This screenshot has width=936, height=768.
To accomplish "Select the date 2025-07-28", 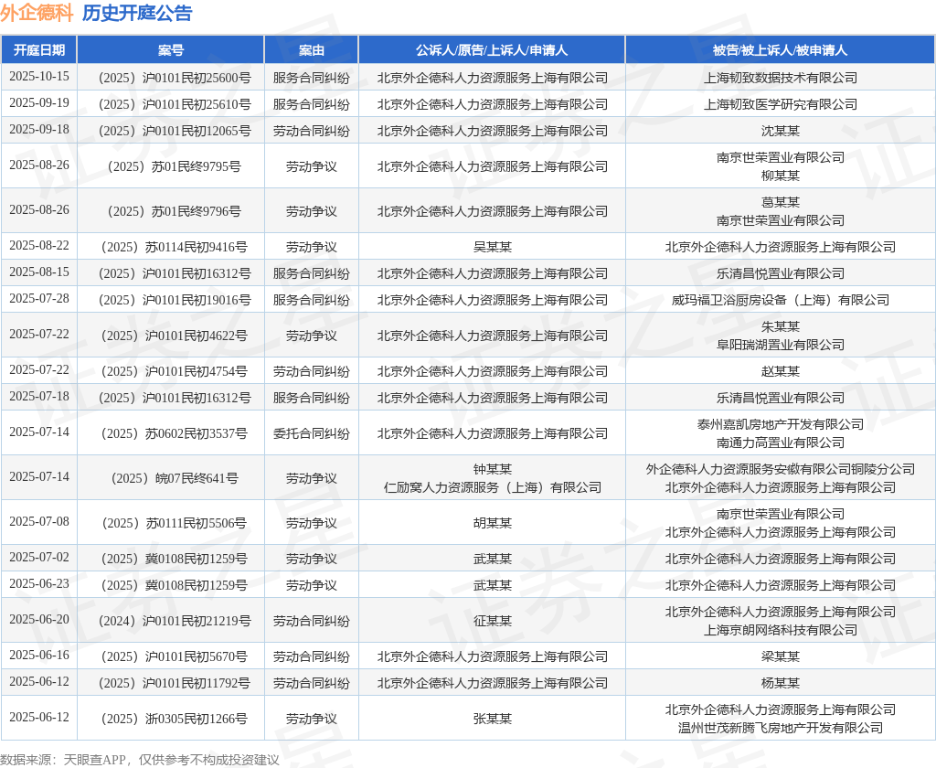I will [38, 299].
